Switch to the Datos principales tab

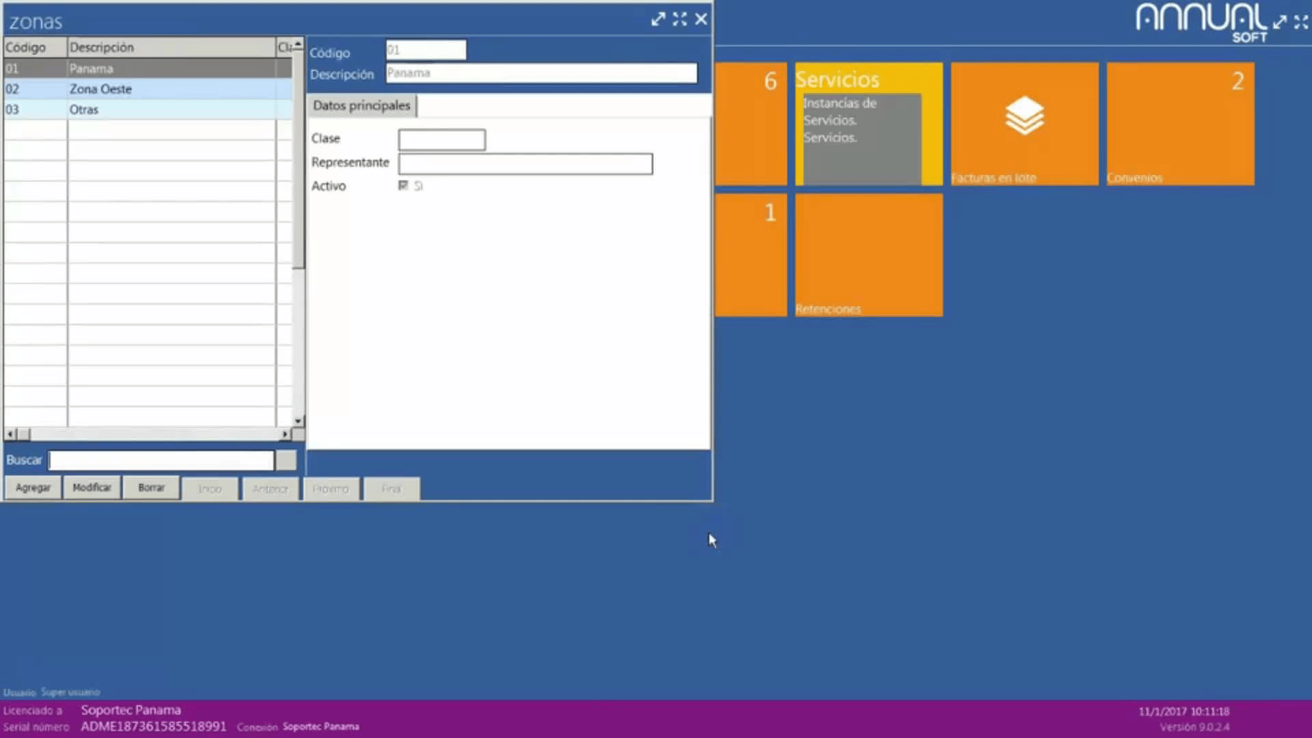pos(361,106)
